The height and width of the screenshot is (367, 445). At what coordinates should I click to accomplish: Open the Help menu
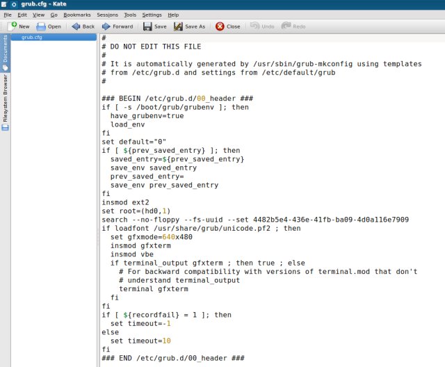click(173, 15)
